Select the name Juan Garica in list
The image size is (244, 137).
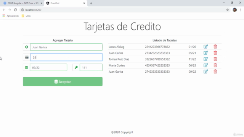pos(116,72)
